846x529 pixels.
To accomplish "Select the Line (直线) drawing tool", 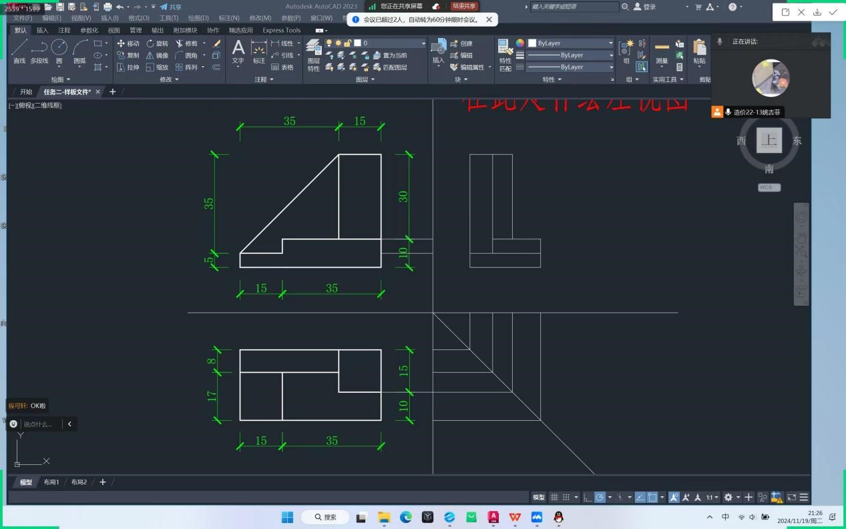I will click(x=19, y=51).
